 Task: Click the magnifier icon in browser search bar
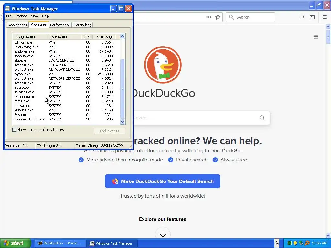coord(231,17)
